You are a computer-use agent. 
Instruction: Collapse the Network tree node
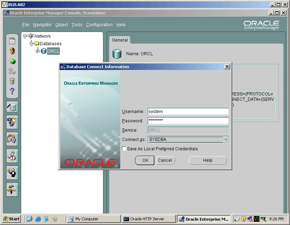(x=25, y=36)
